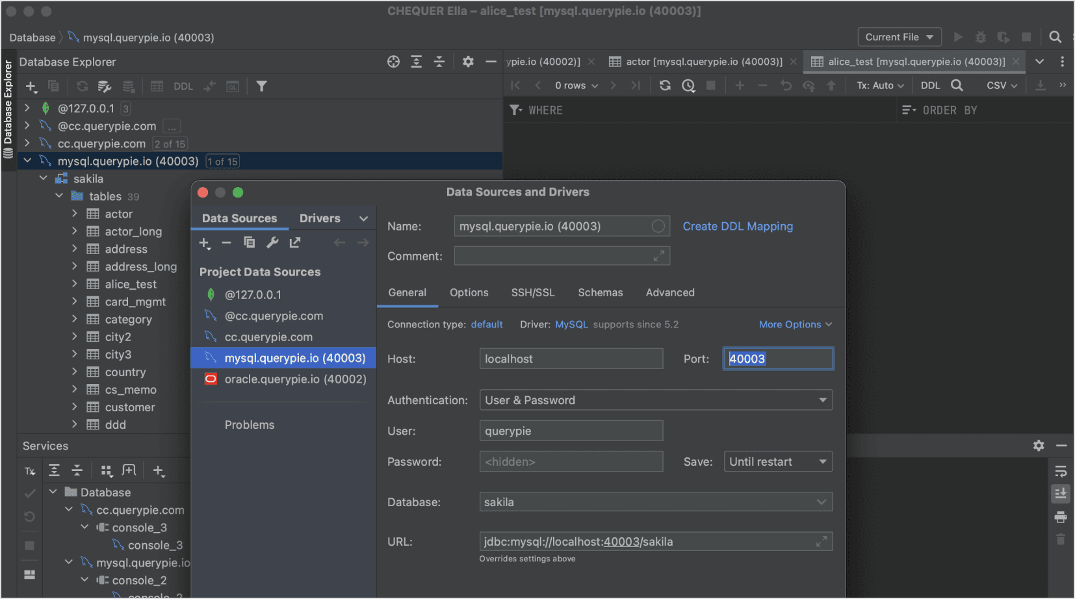Open the Tx: Auto transaction mode dropdown
1075x599 pixels.
[879, 85]
